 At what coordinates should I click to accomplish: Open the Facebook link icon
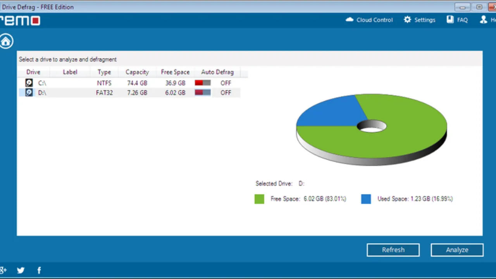click(x=39, y=270)
